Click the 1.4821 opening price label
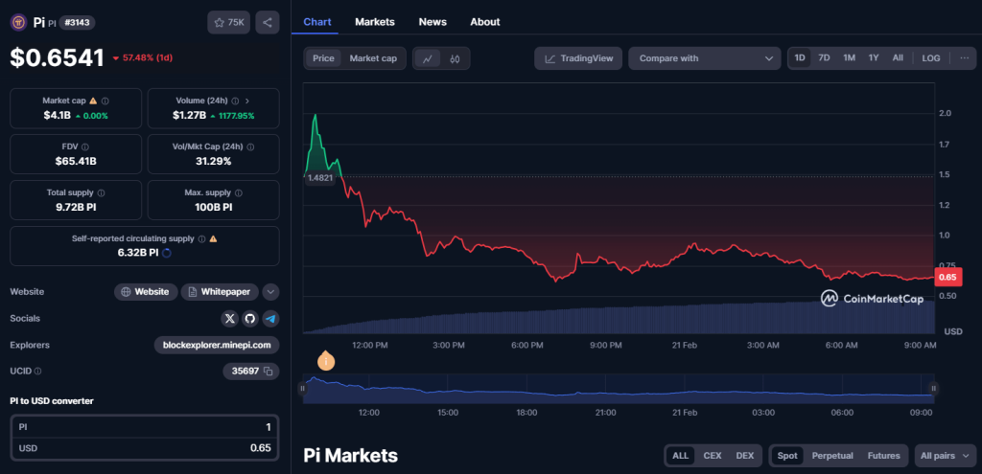Viewport: 982px width, 474px height. click(319, 177)
